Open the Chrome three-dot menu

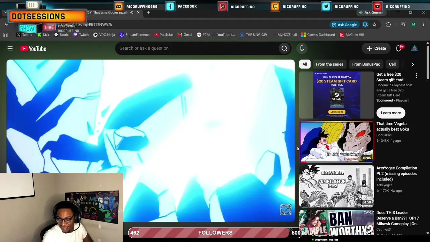(x=424, y=25)
